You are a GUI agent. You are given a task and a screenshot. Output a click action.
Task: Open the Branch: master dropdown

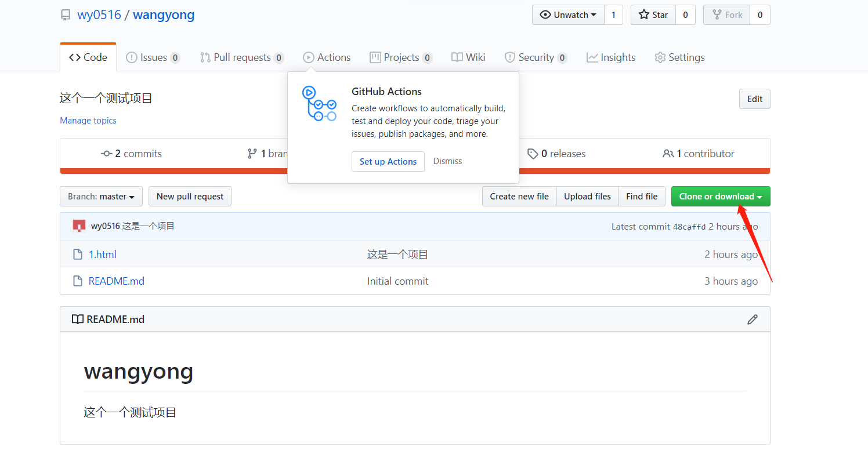(101, 197)
